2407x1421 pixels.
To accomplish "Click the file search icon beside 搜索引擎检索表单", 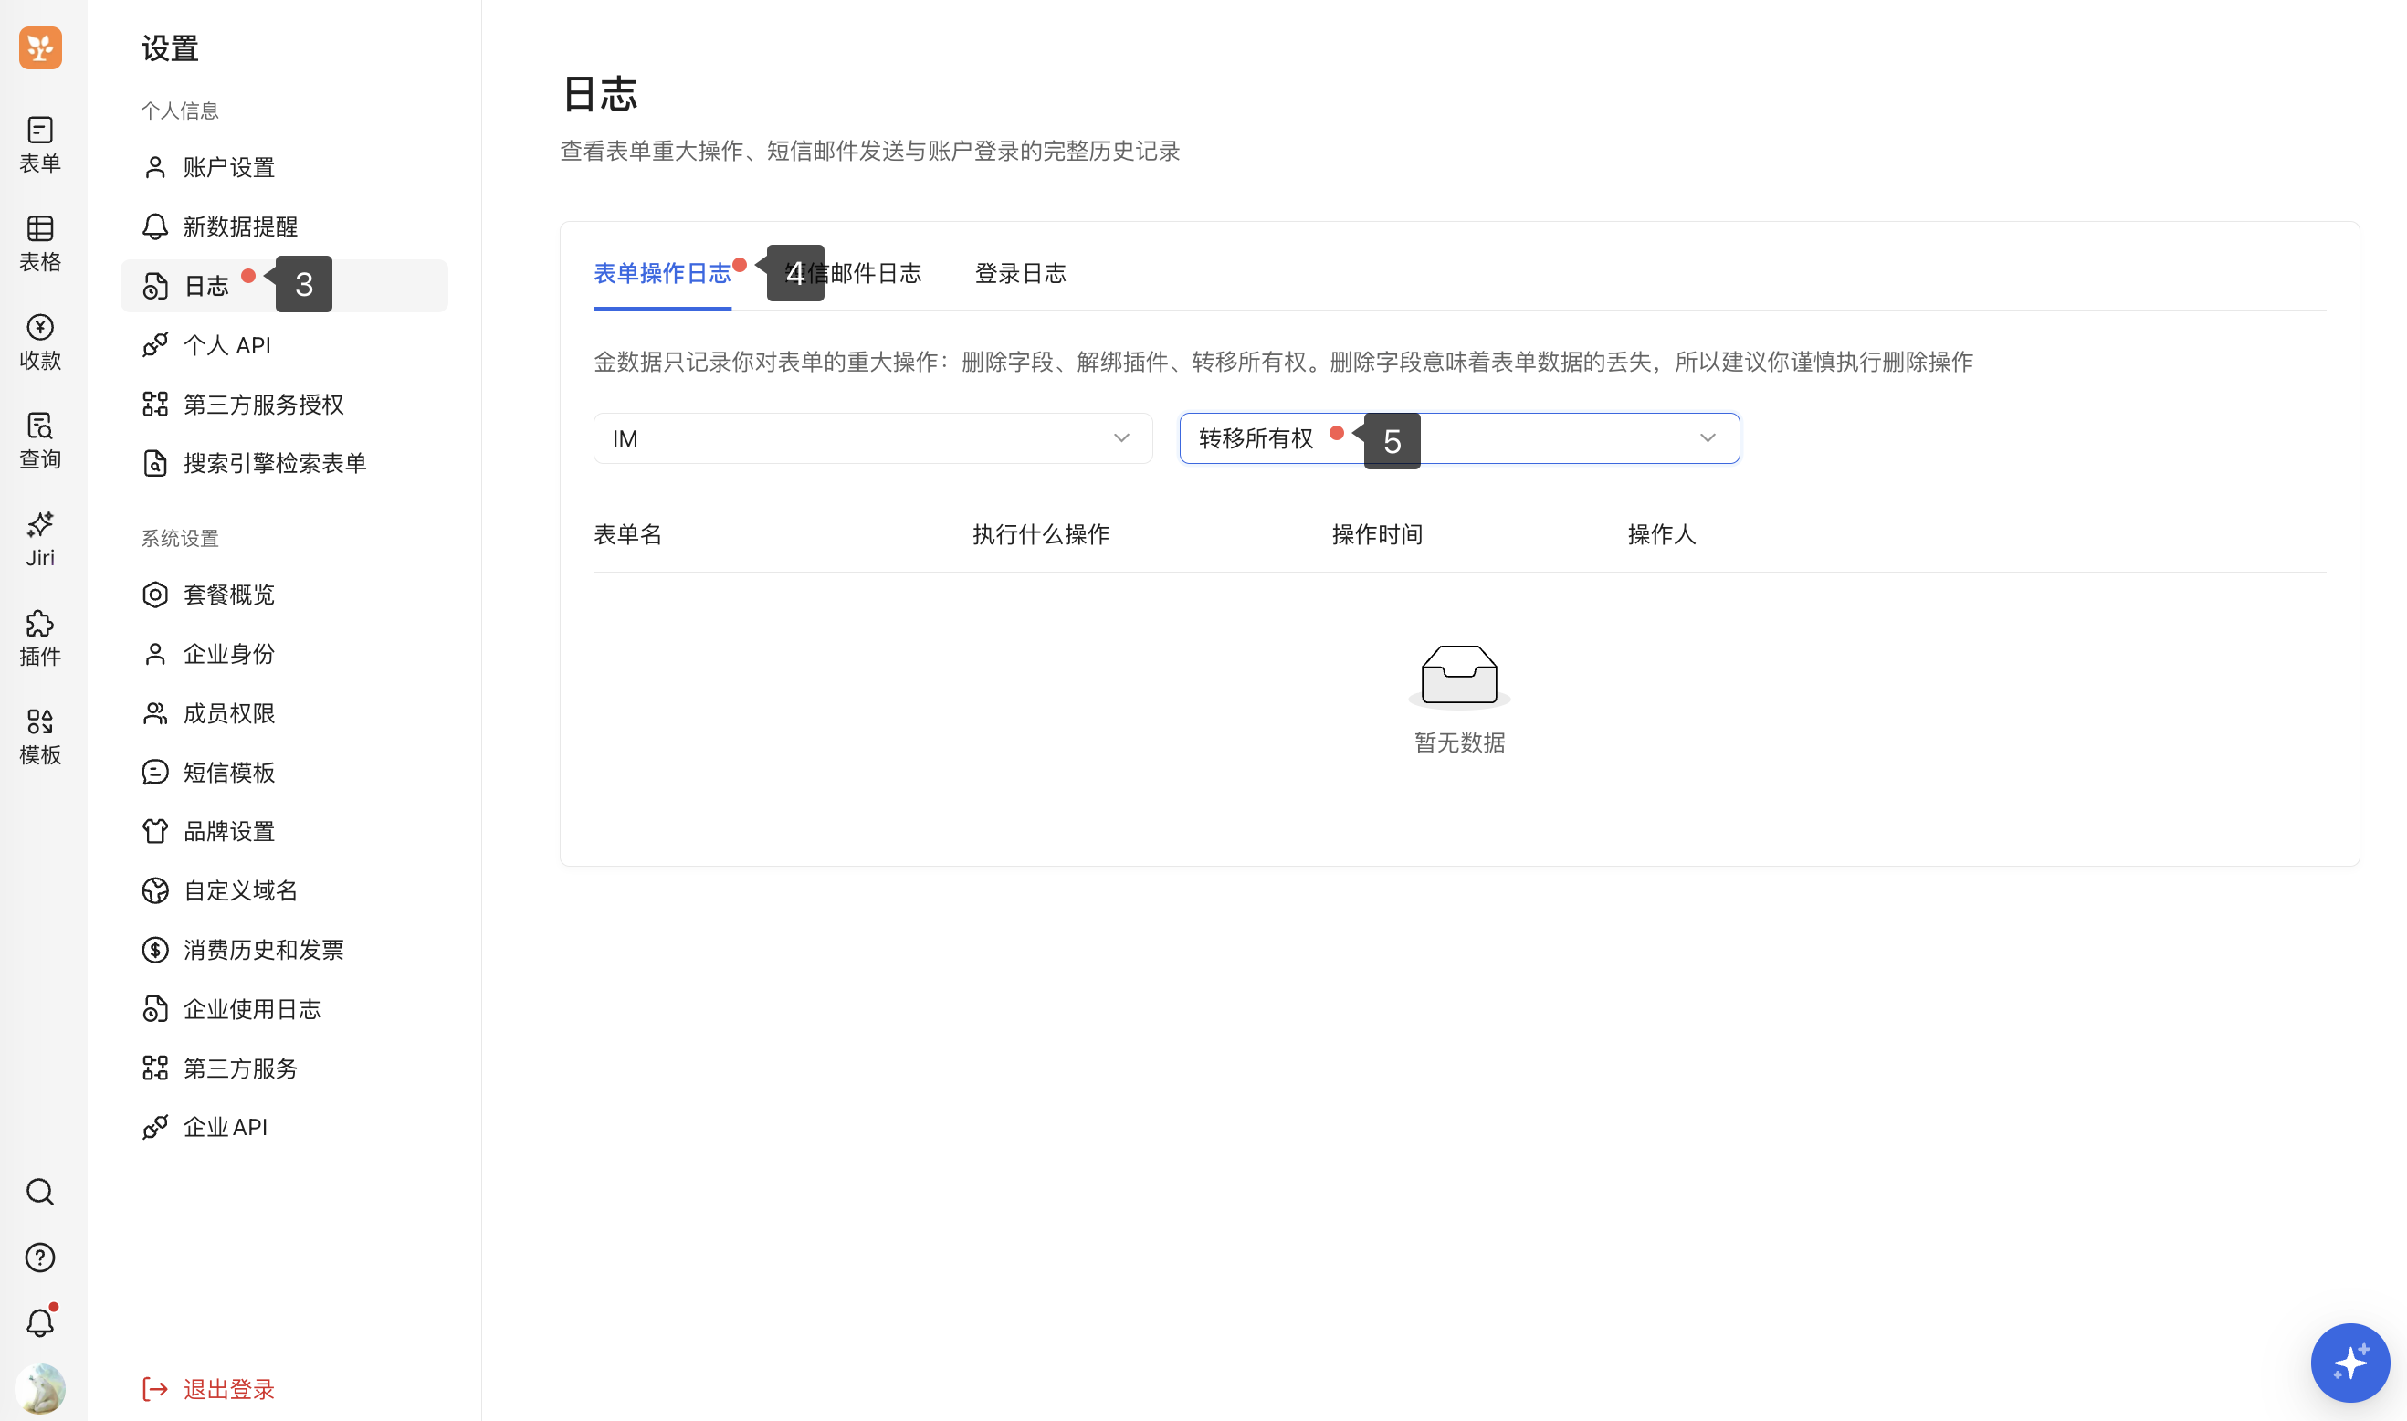I will (x=155, y=463).
